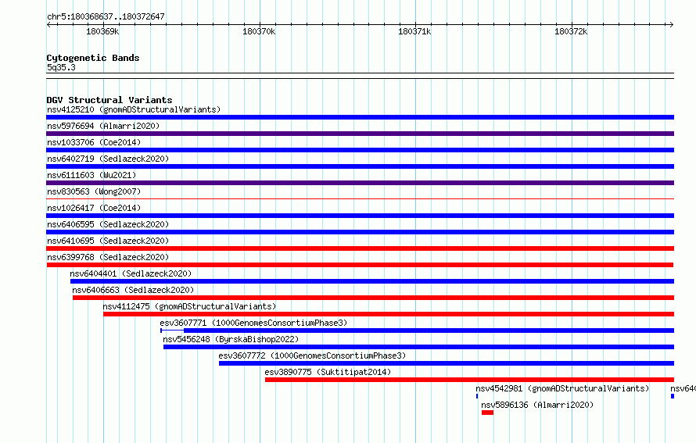
Task: Open the nsv5456248 (ByrskaBishop2022) label
Action: 231,339
